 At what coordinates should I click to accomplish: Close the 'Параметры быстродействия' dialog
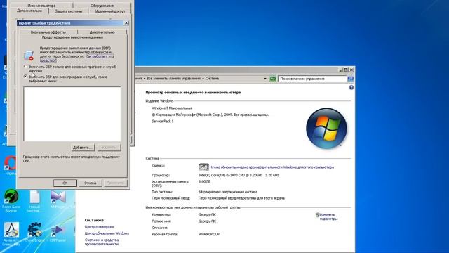[x=126, y=23]
